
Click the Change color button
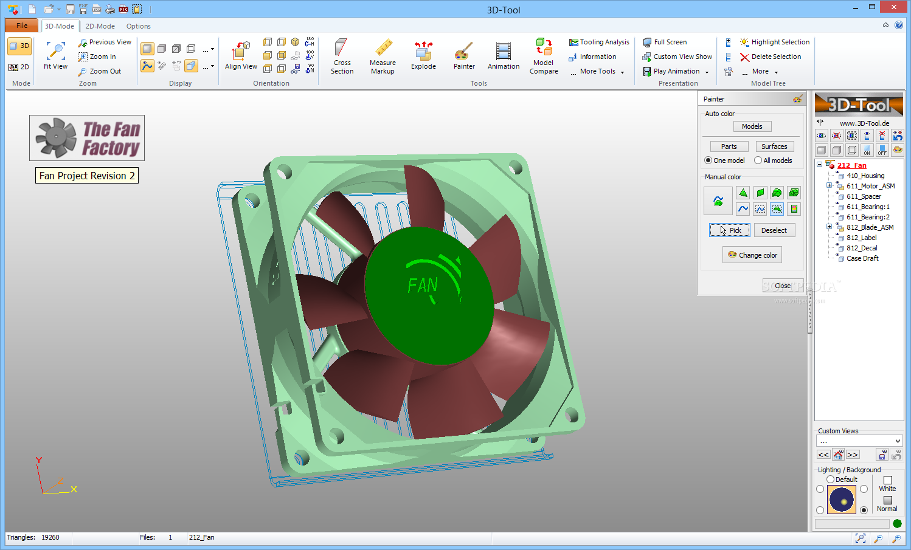(752, 255)
